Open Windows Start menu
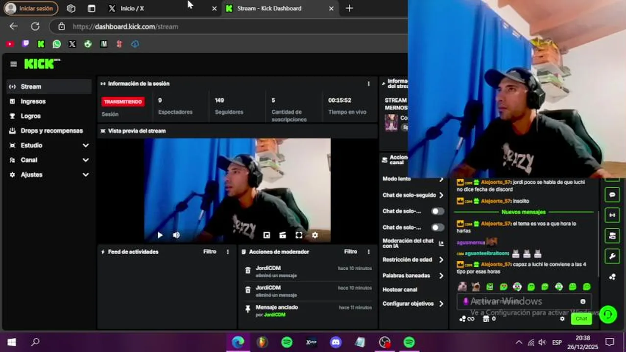626x352 pixels. pyautogui.click(x=12, y=342)
